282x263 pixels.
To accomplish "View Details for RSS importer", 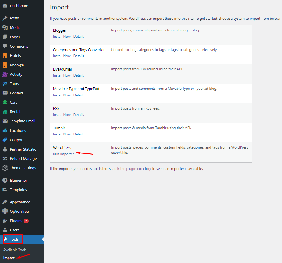I will 79,115.
